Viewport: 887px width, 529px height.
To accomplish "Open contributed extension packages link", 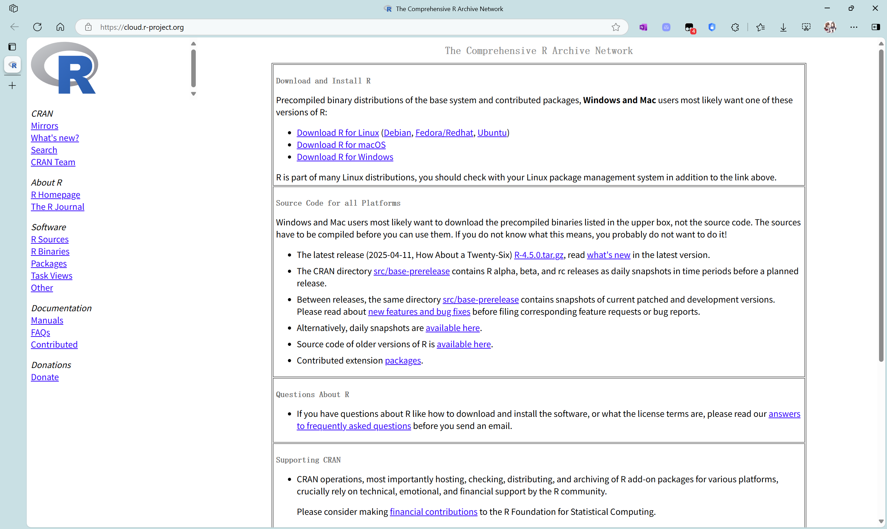I will click(403, 360).
